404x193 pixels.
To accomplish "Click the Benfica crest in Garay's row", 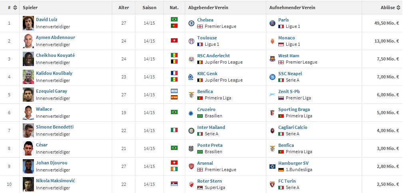I will 192,95.
